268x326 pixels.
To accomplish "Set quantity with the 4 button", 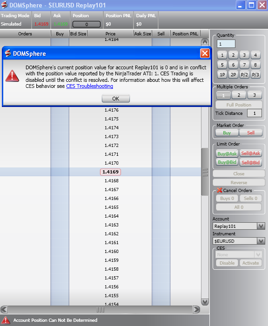I will tap(255, 55).
